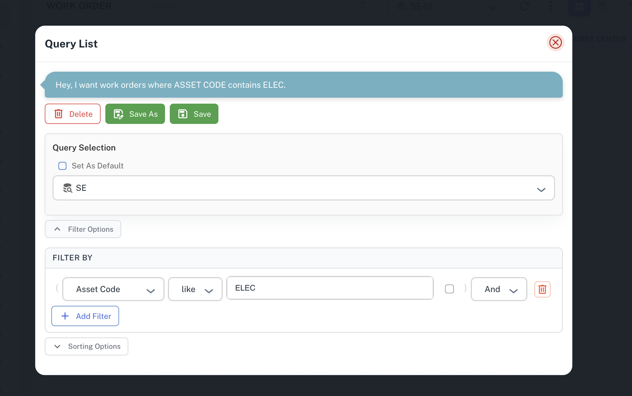Enable the Set As Default checkbox
The width and height of the screenshot is (632, 396).
pos(62,166)
